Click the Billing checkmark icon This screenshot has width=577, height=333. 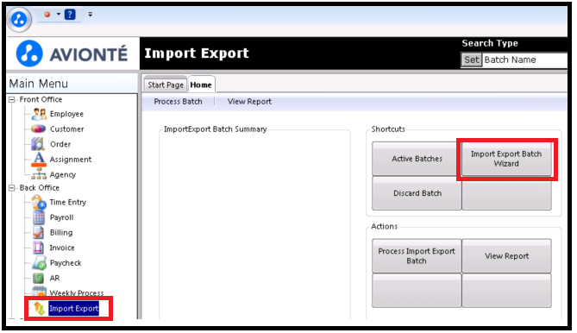pos(39,233)
